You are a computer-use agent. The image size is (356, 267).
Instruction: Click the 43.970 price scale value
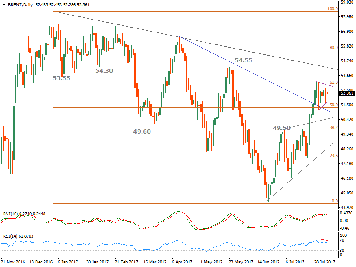(x=347, y=207)
